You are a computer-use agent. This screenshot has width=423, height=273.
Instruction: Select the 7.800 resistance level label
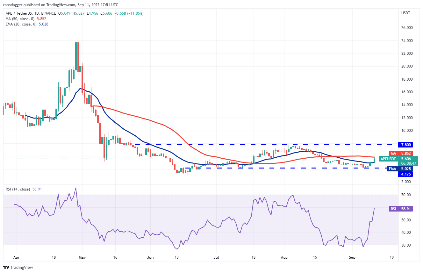click(x=407, y=145)
